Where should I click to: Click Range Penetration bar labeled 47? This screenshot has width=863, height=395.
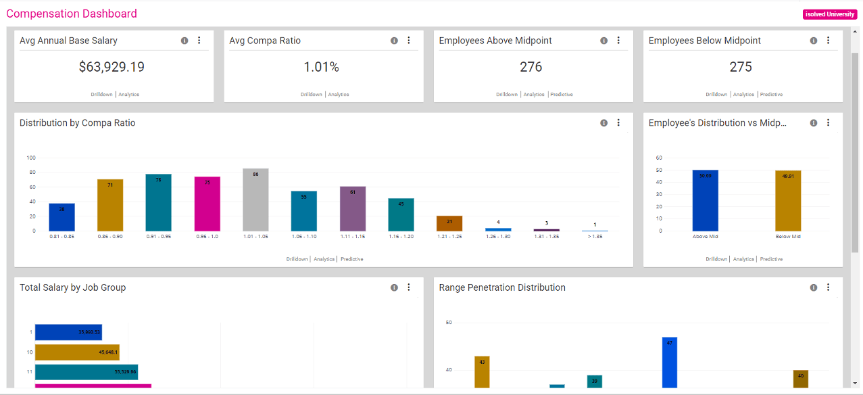click(670, 363)
